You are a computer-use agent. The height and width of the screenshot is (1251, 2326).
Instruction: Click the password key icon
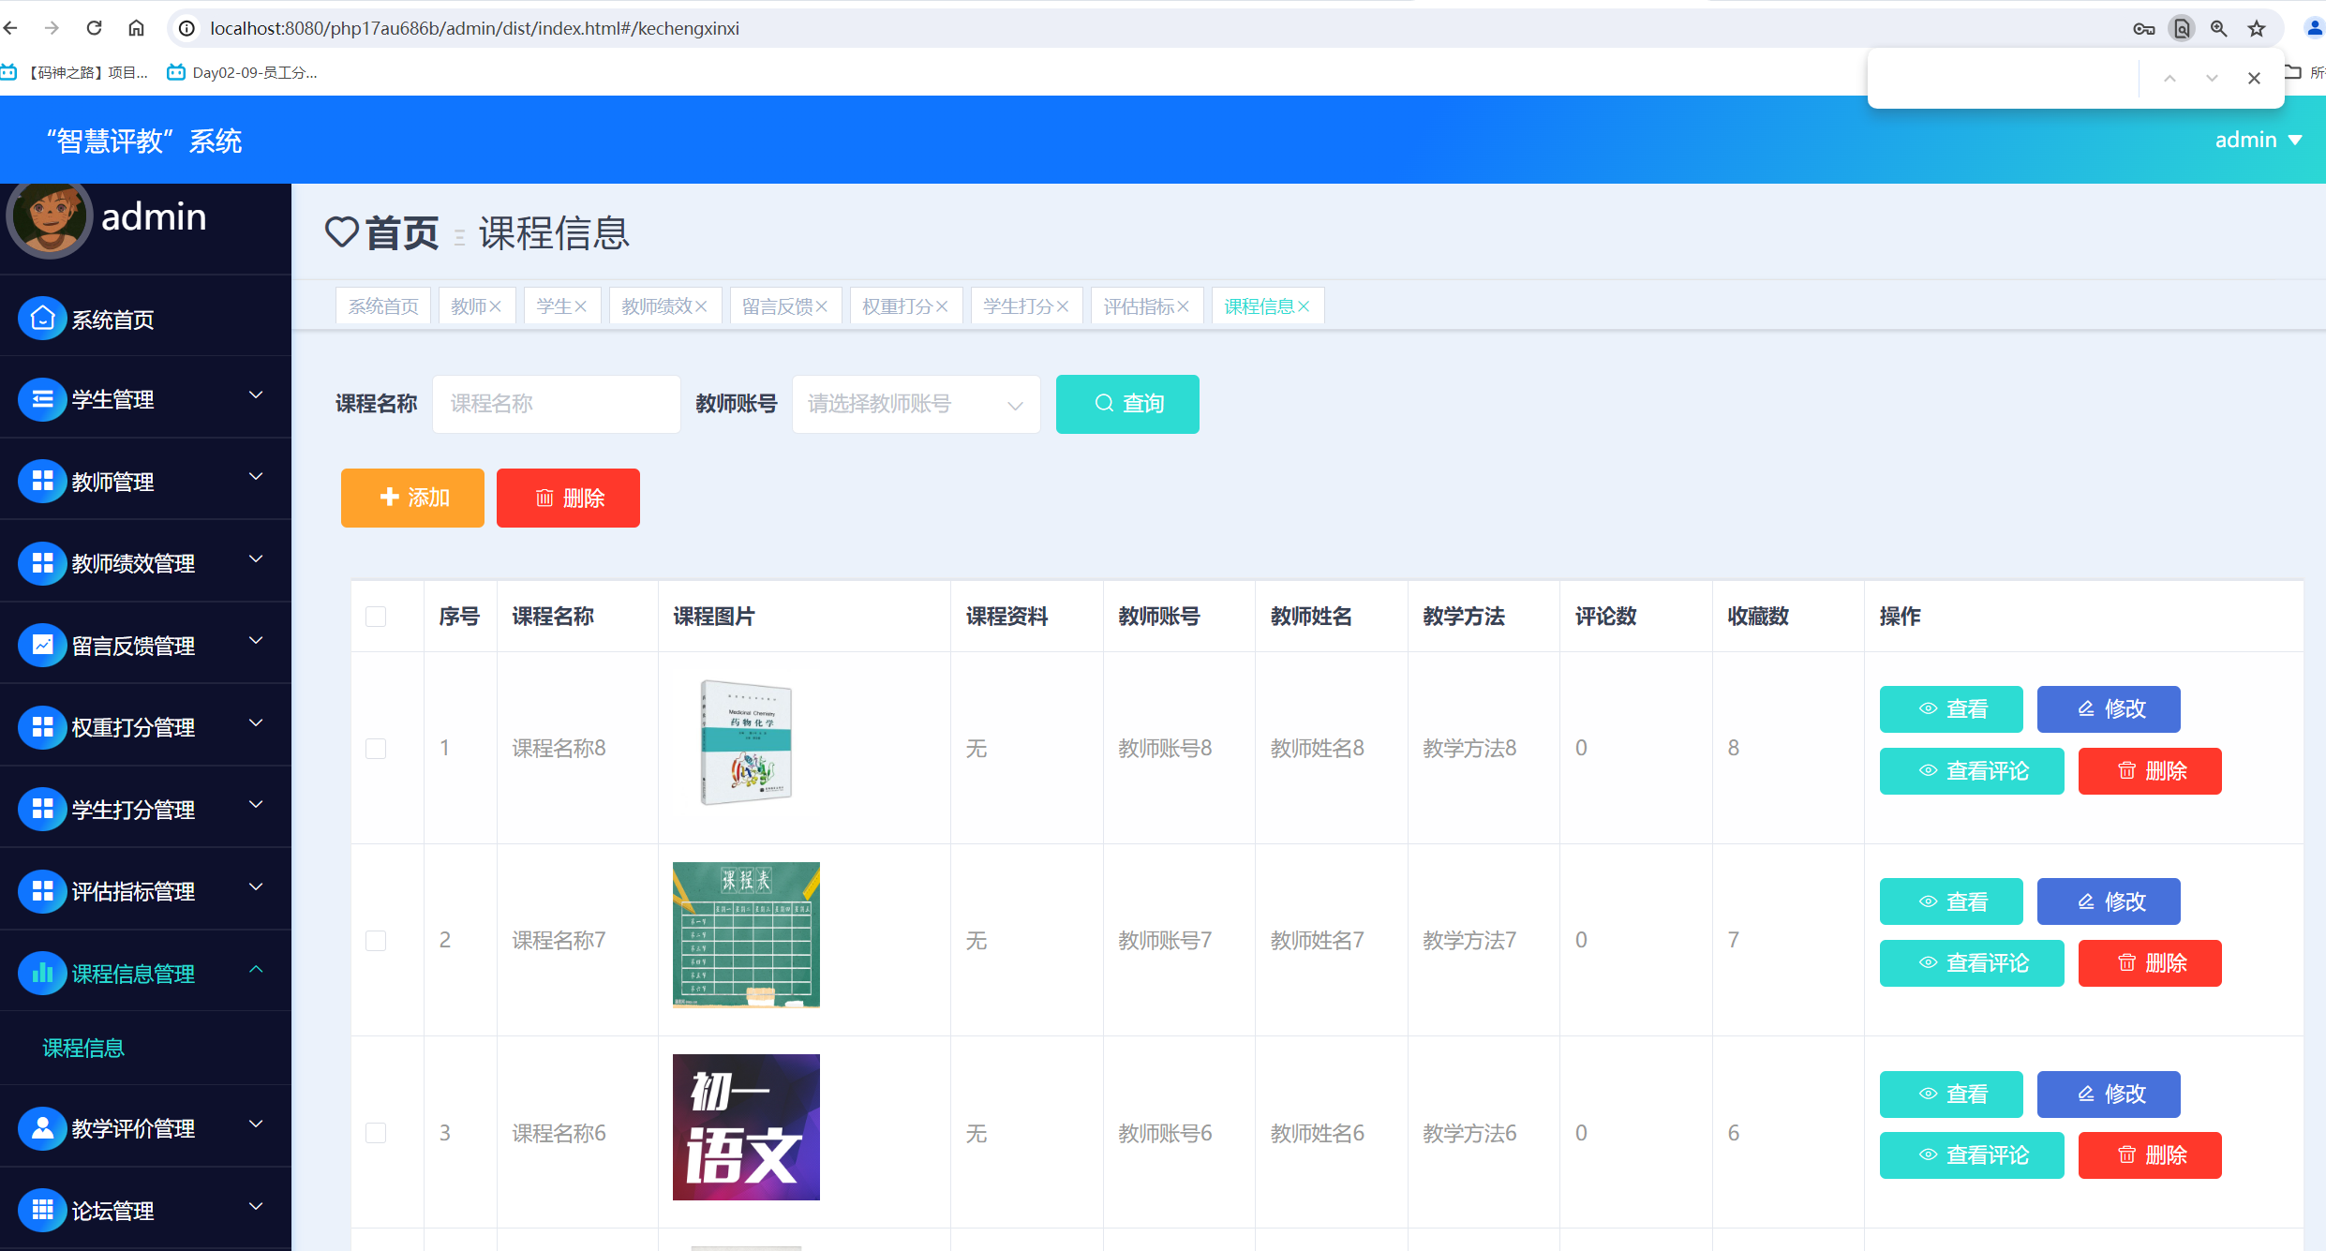2143,29
